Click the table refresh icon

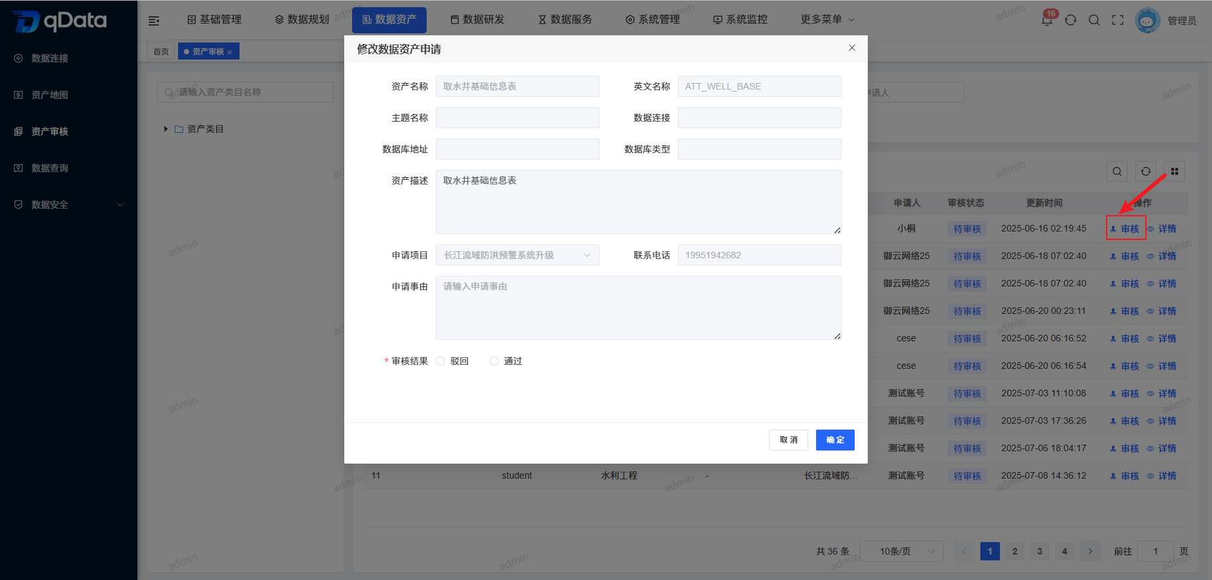[1146, 171]
